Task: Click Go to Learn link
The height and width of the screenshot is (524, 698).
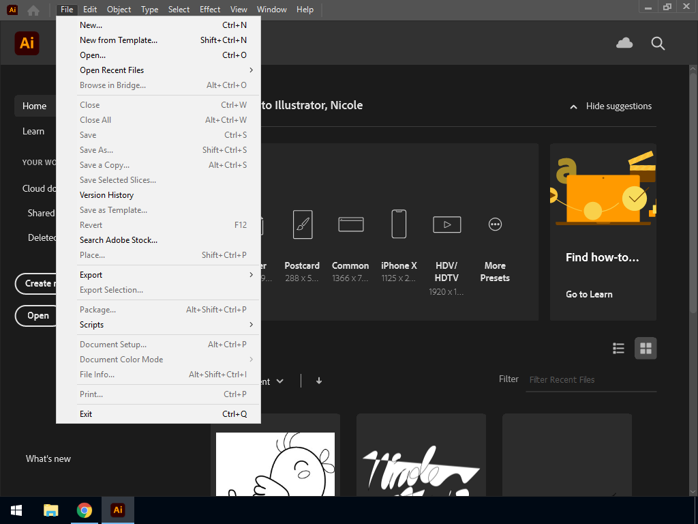Action: [x=589, y=295]
